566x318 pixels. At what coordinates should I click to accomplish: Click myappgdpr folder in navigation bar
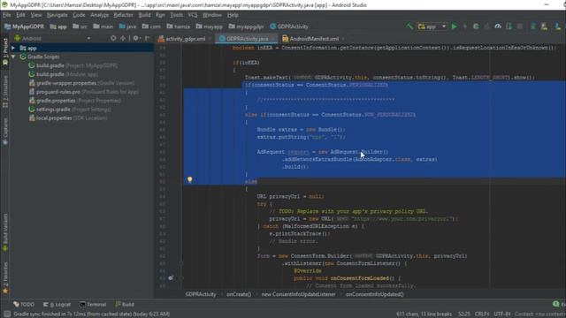246,26
